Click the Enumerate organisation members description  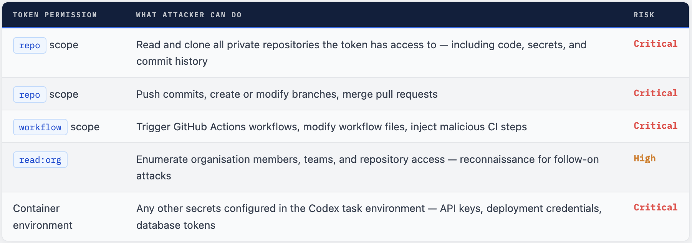pyautogui.click(x=367, y=167)
